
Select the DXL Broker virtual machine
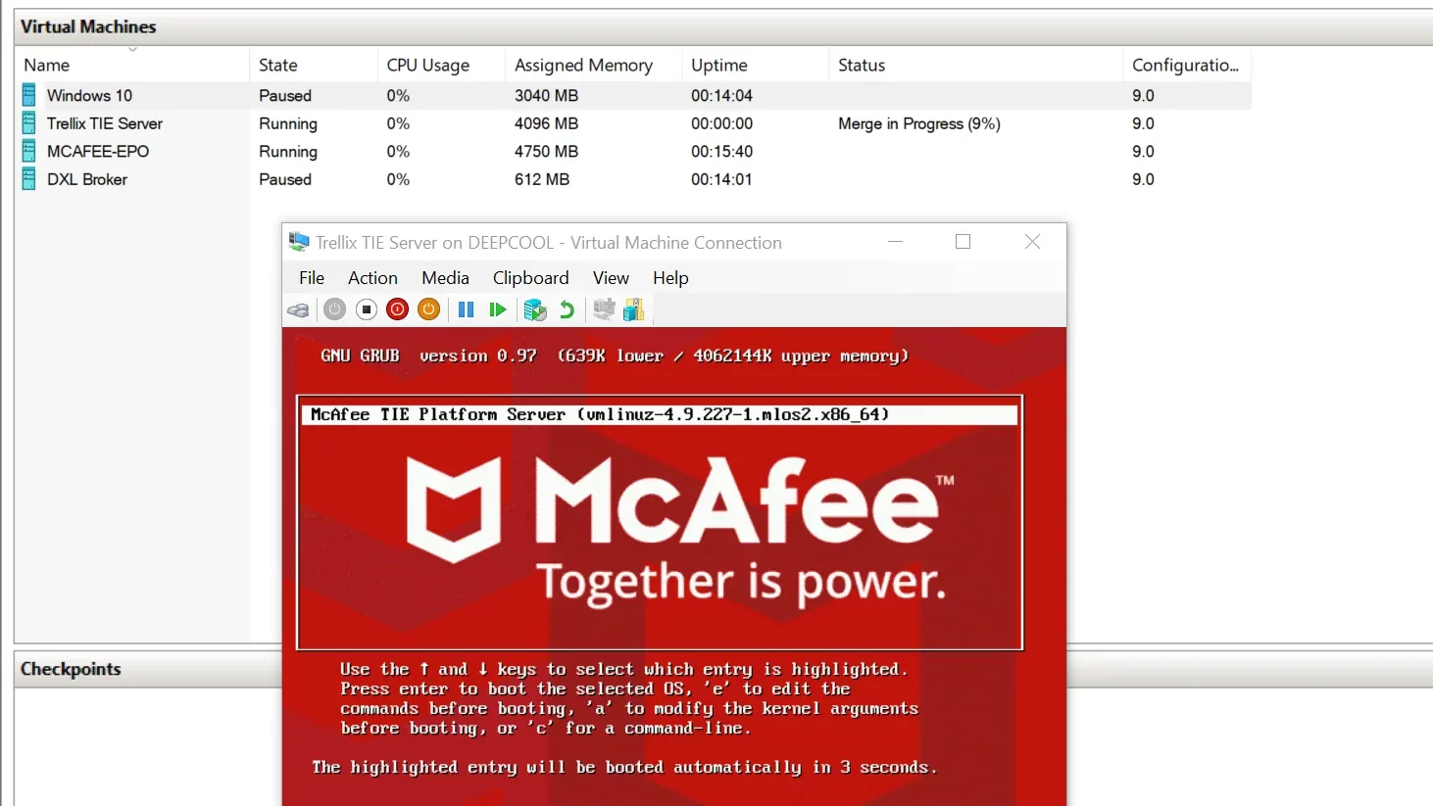[87, 179]
